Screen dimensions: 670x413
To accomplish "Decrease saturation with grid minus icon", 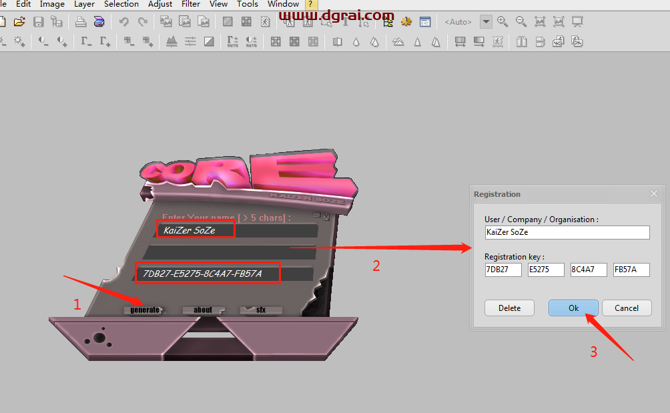I will 129,41.
